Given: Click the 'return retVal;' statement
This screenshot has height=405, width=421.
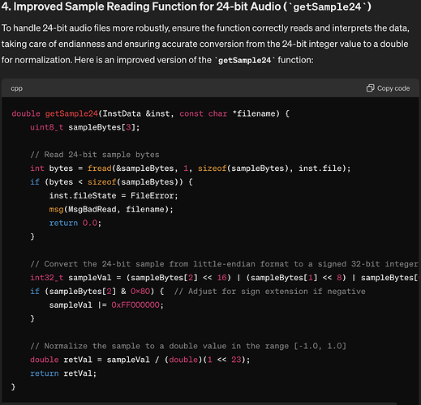Looking at the screenshot, I should [63, 373].
